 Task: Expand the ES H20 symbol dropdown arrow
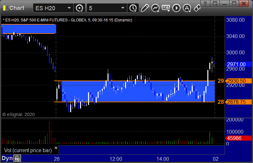click(x=69, y=8)
